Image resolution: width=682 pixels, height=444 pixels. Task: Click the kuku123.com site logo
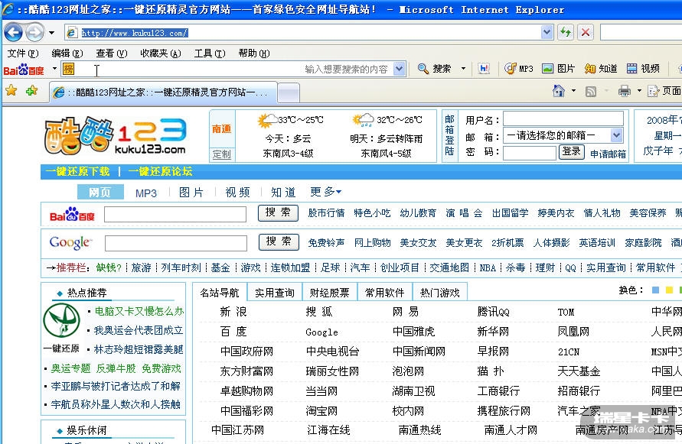click(116, 136)
